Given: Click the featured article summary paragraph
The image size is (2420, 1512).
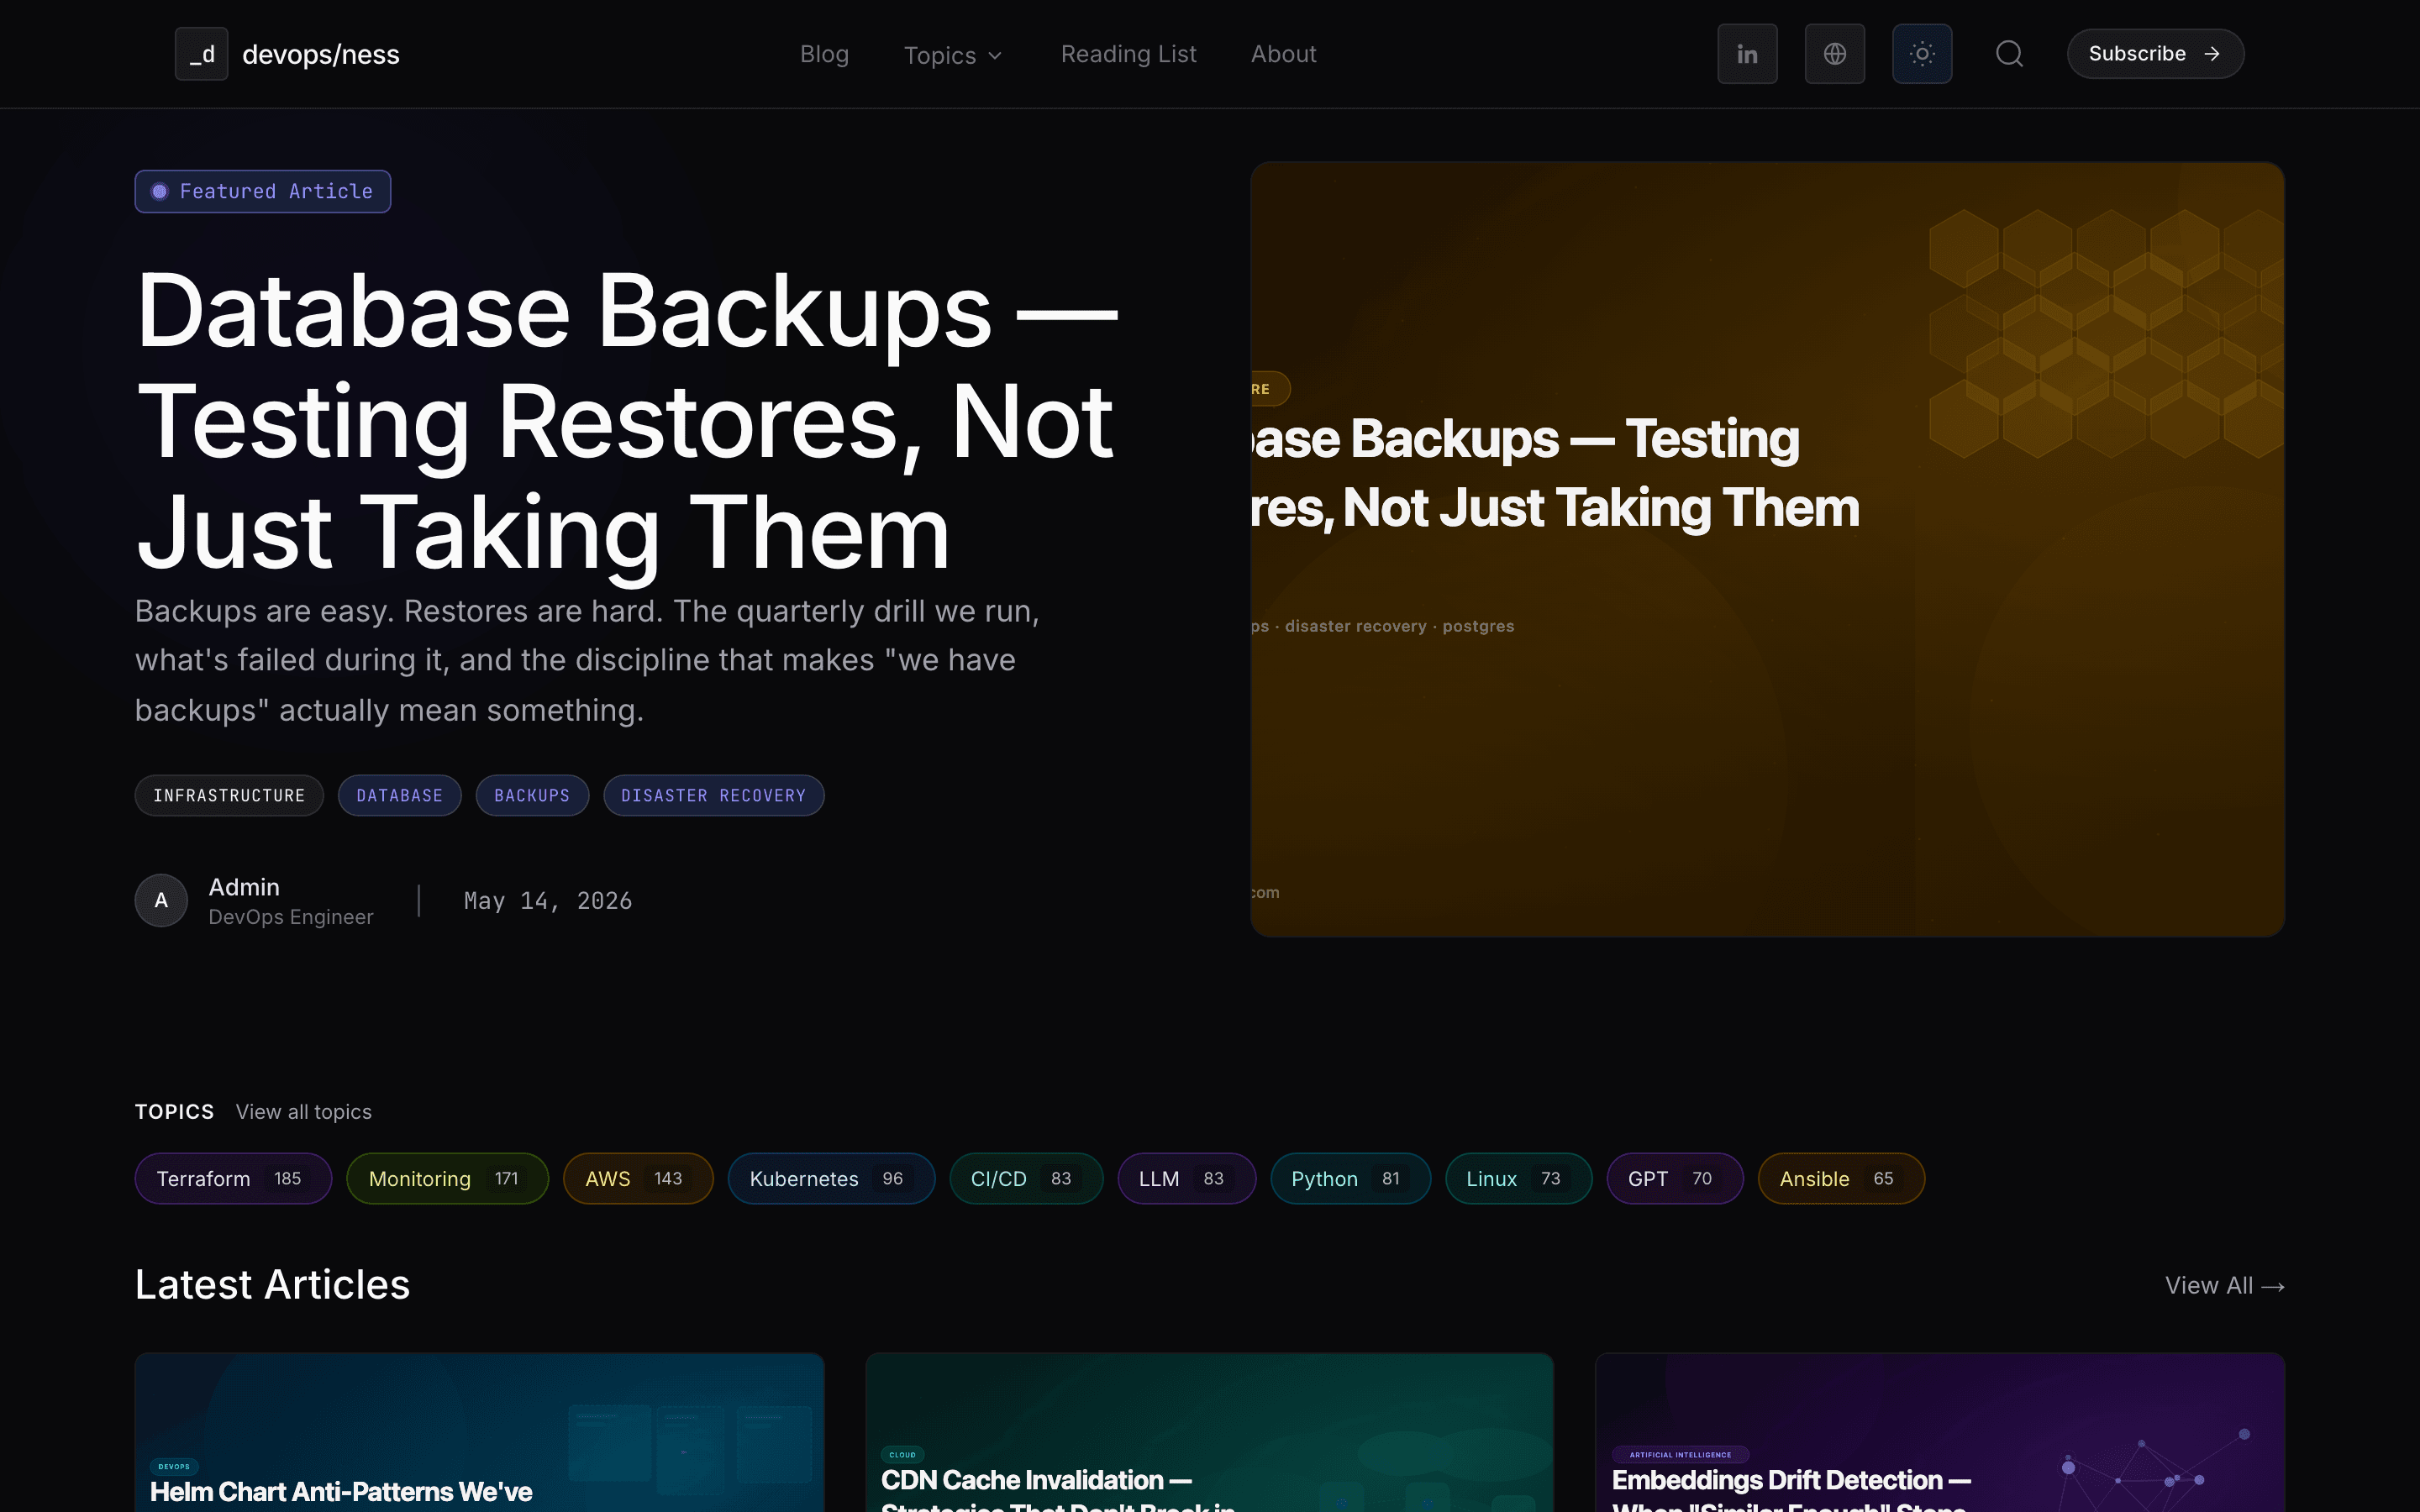Looking at the screenshot, I should pyautogui.click(x=587, y=660).
